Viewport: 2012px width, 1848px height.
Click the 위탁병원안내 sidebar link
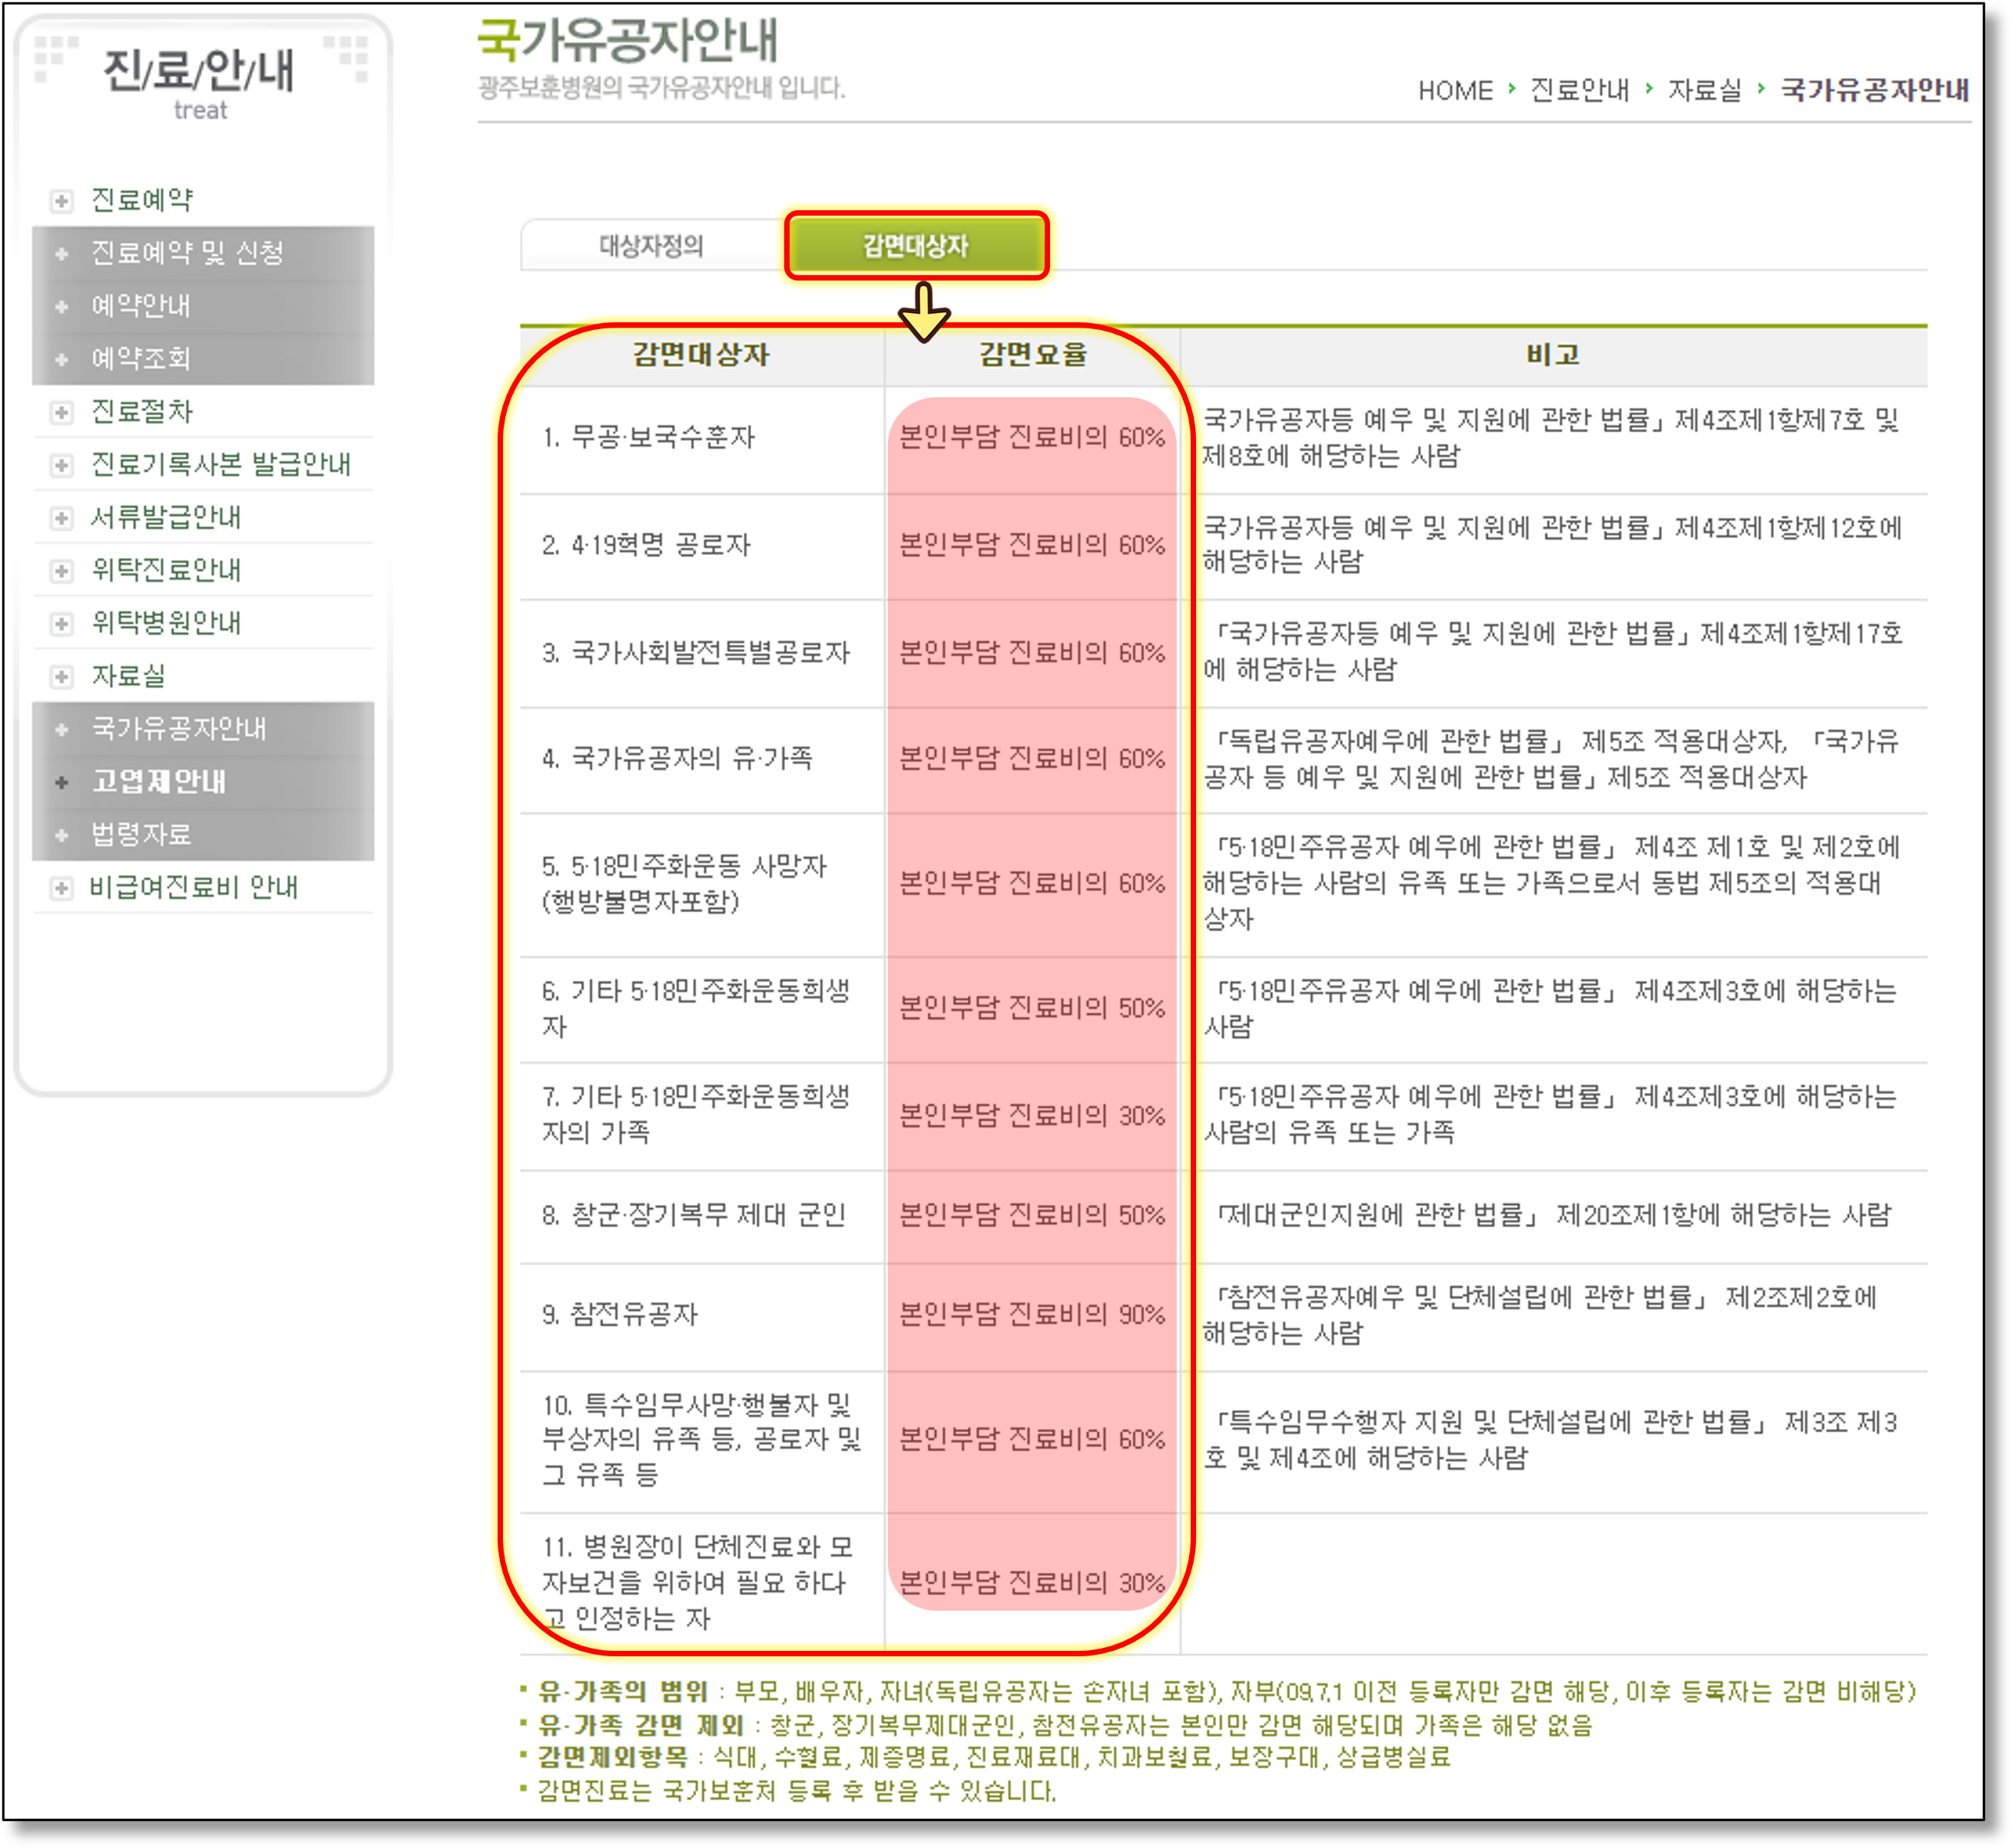click(166, 624)
